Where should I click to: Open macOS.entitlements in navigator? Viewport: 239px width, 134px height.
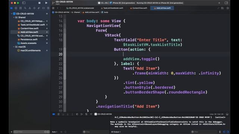tap(30, 51)
